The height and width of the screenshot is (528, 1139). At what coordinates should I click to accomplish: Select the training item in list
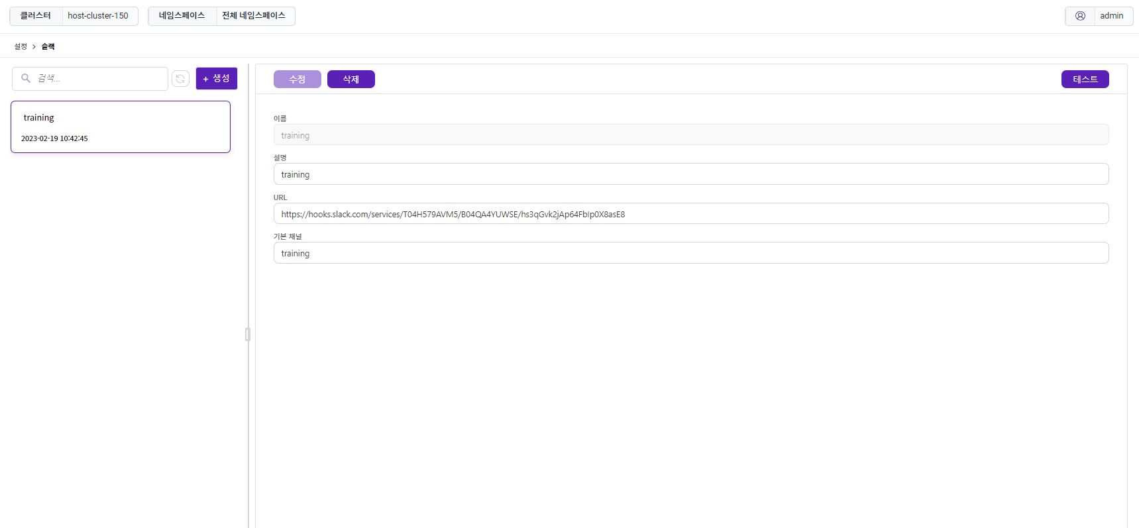tap(121, 127)
